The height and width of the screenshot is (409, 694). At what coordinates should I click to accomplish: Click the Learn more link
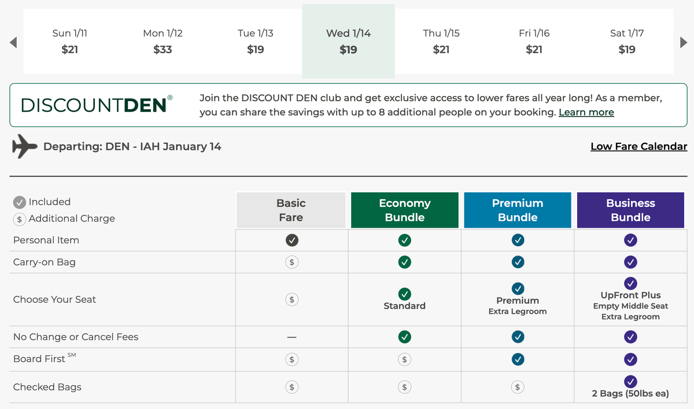(x=586, y=112)
